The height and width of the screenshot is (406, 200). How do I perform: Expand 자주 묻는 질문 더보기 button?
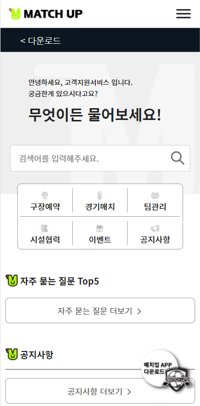point(100,311)
